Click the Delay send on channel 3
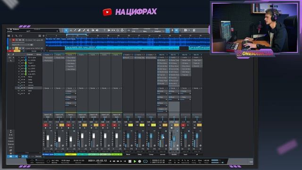 click(x=71, y=97)
